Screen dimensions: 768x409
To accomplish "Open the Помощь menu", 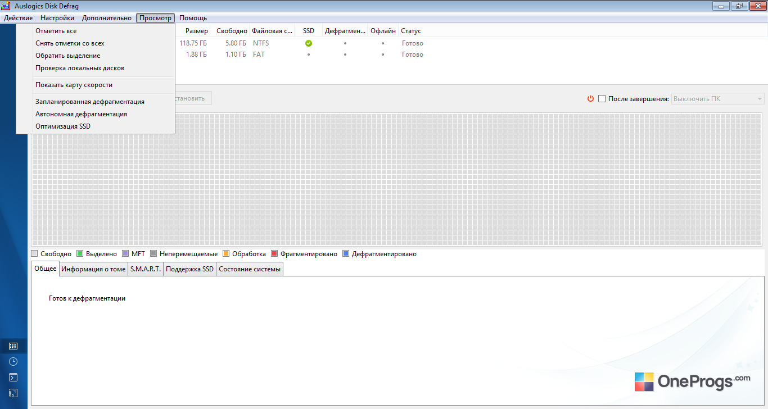I will coord(193,18).
